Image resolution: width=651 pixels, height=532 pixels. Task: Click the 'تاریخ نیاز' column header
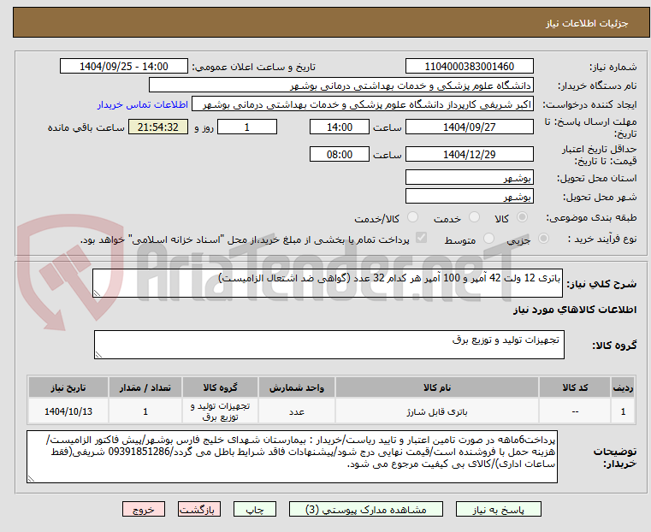point(68,387)
